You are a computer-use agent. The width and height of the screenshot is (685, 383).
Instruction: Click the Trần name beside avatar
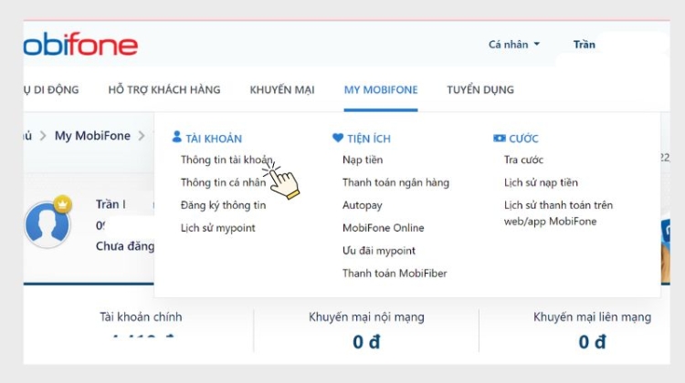(x=111, y=204)
